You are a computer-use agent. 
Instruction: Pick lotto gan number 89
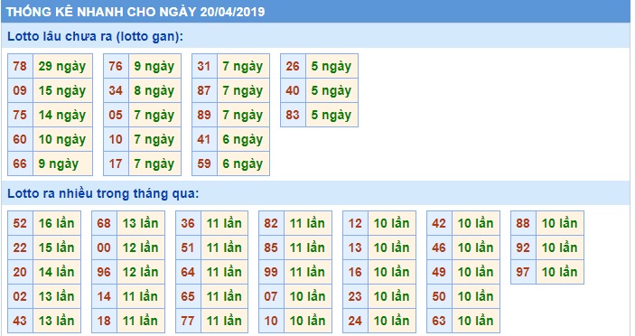(204, 115)
